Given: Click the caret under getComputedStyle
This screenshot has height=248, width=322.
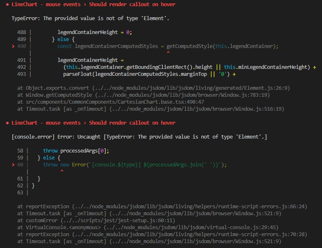Looking at the screenshot, I should [x=168, y=53].
